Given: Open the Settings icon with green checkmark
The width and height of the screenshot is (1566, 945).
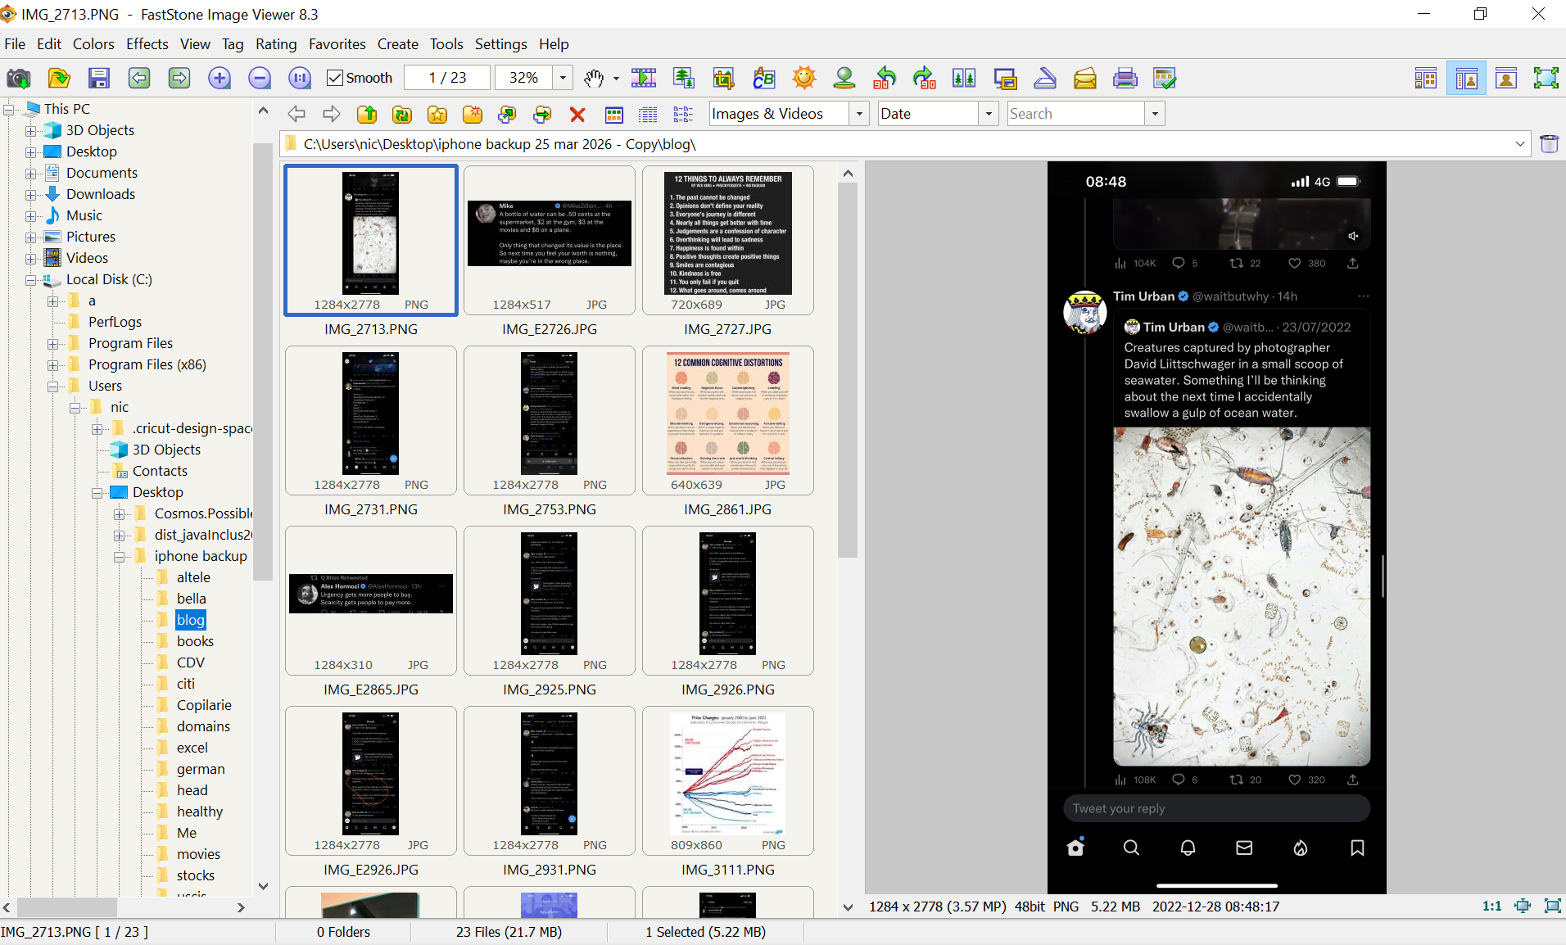Looking at the screenshot, I should pos(1165,78).
